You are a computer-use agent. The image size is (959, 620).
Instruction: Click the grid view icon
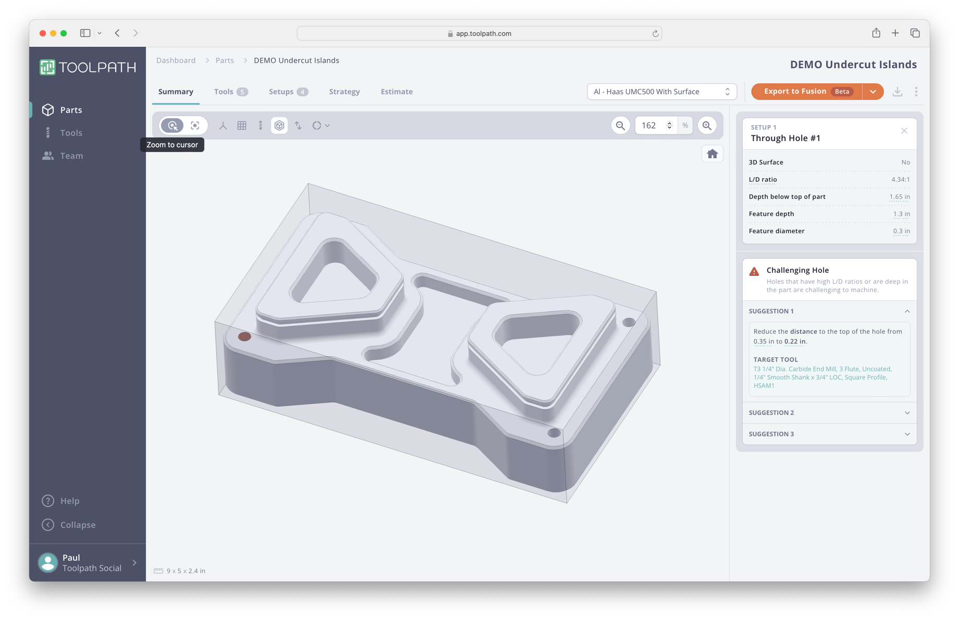tap(242, 125)
